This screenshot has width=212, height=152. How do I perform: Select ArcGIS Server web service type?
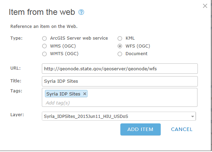pos(44,38)
